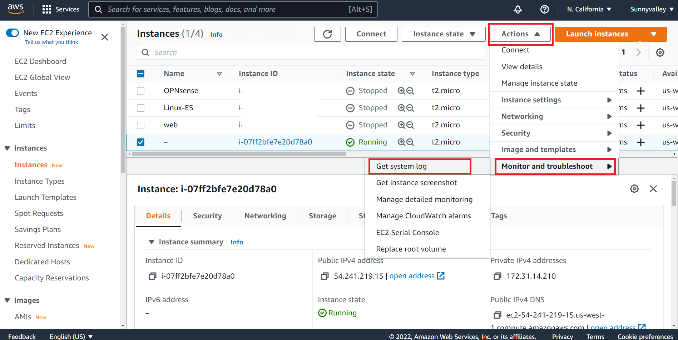Image resolution: width=678 pixels, height=340 pixels.
Task: Open the Instance state dropdown
Action: (x=443, y=34)
